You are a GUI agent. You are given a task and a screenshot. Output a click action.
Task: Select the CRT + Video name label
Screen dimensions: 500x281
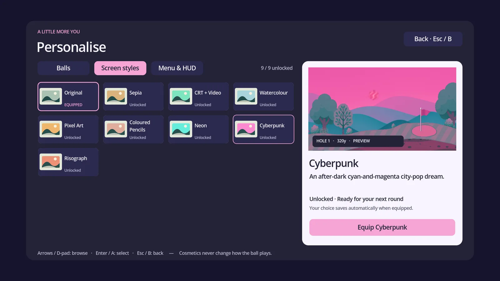[x=207, y=93]
